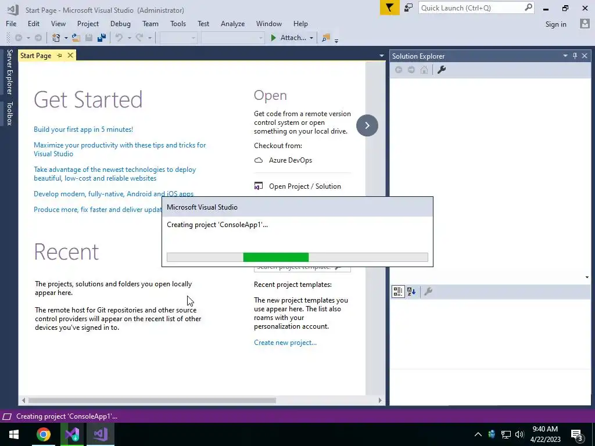This screenshot has width=595, height=446.
Task: Open the Team menu
Action: coord(150,23)
